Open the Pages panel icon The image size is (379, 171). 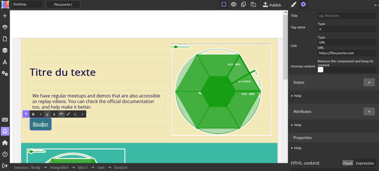tap(5, 39)
